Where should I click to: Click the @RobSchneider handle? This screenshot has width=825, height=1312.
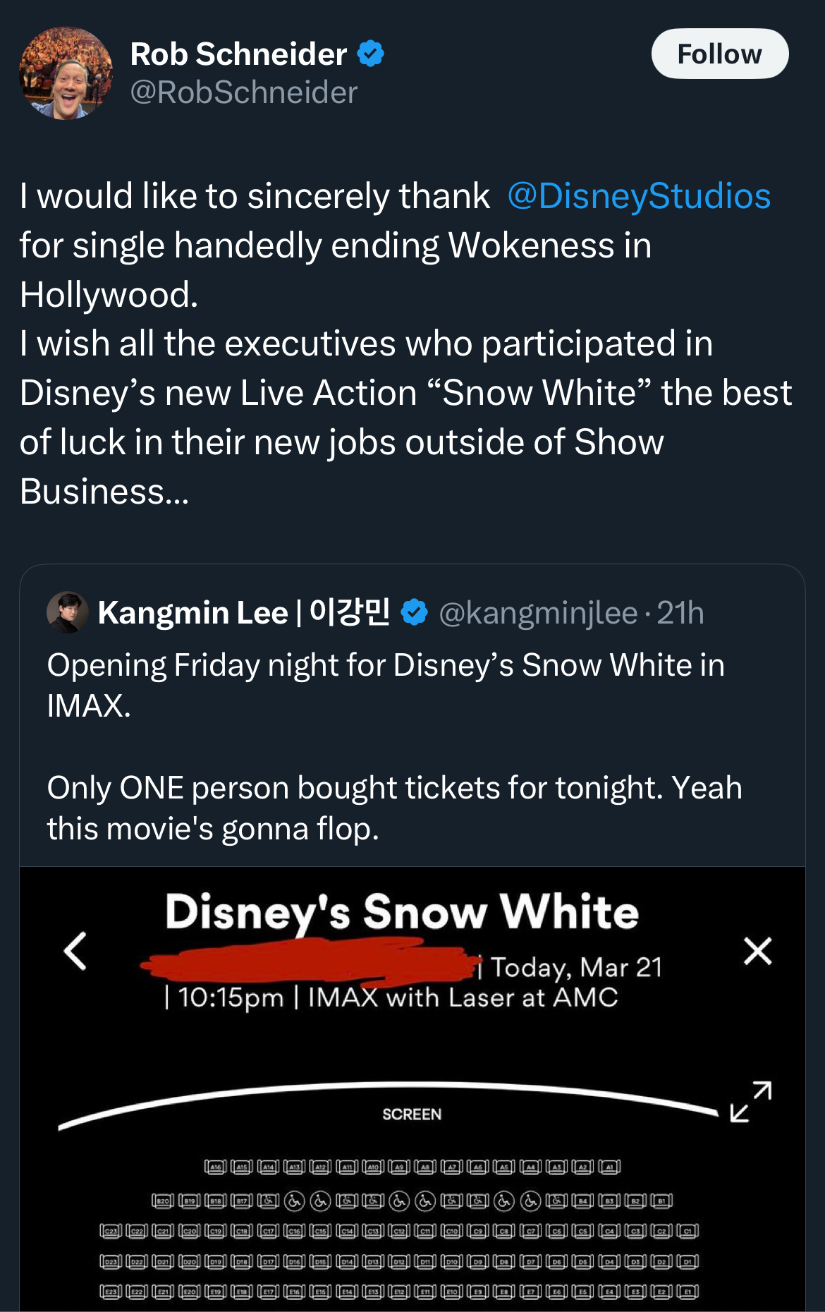click(x=244, y=92)
